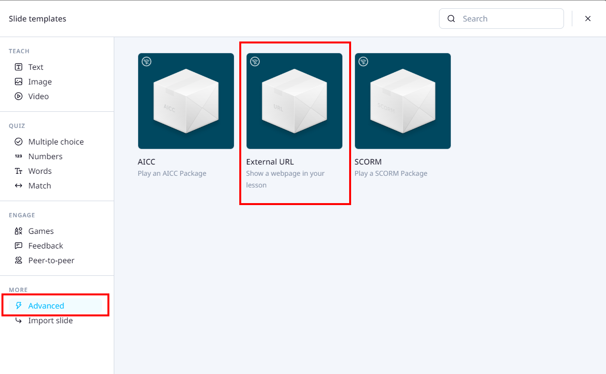Click the search magnifier icon

click(x=451, y=19)
